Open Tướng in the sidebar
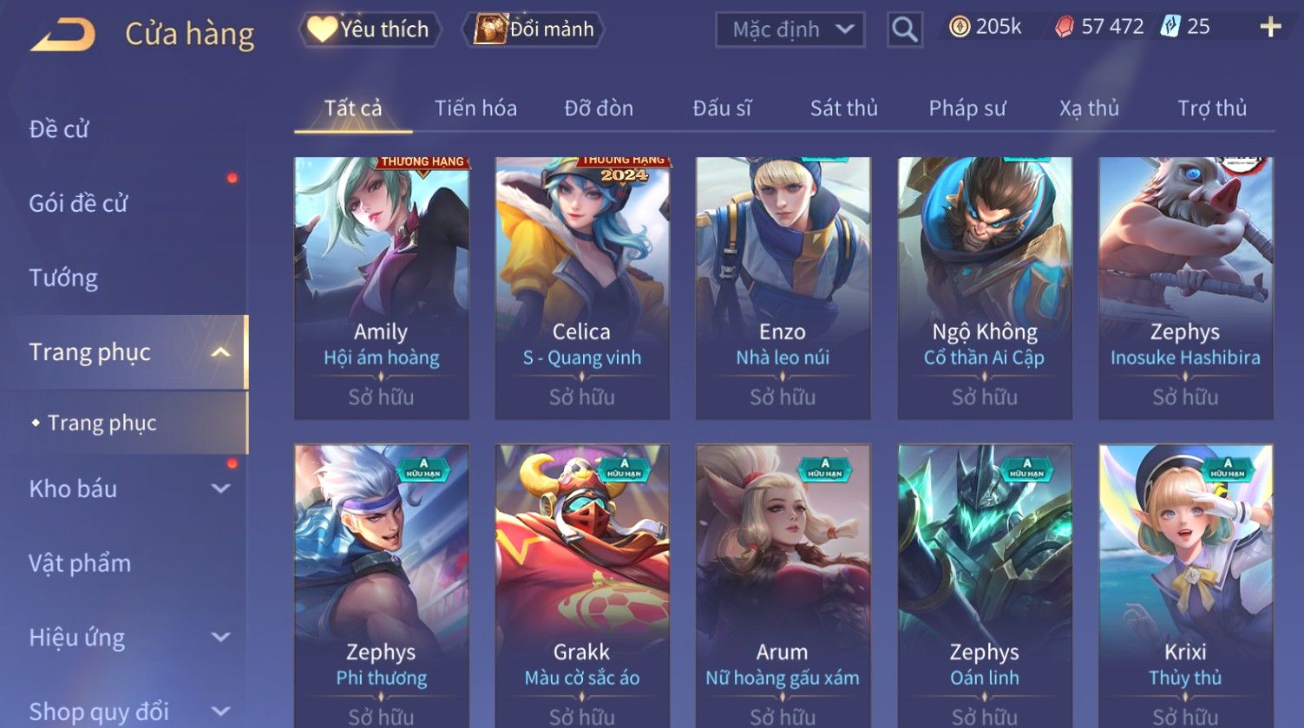This screenshot has width=1304, height=728. (63, 279)
